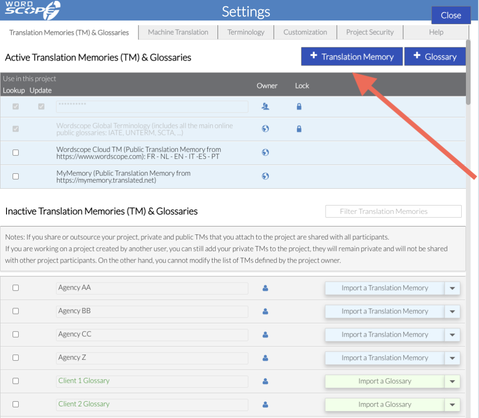Image resolution: width=479 pixels, height=418 pixels.
Task: Open dropdown arrow next to Agency CC import
Action: click(452, 335)
